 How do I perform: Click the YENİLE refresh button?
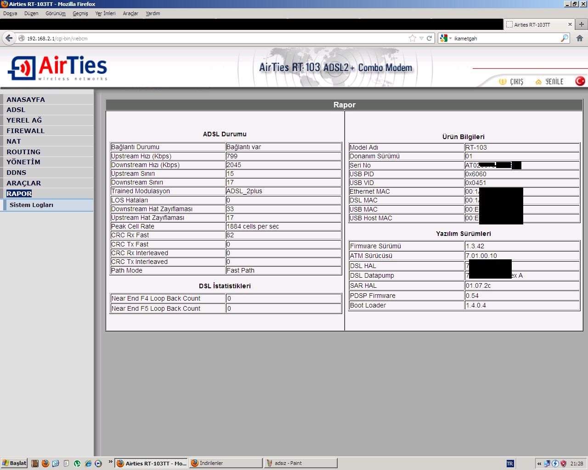pyautogui.click(x=549, y=81)
